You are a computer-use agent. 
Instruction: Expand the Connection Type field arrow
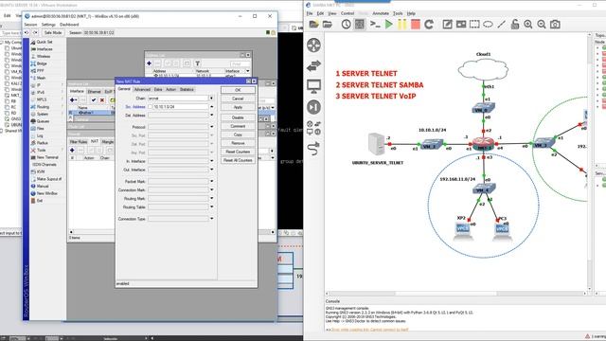(x=211, y=219)
